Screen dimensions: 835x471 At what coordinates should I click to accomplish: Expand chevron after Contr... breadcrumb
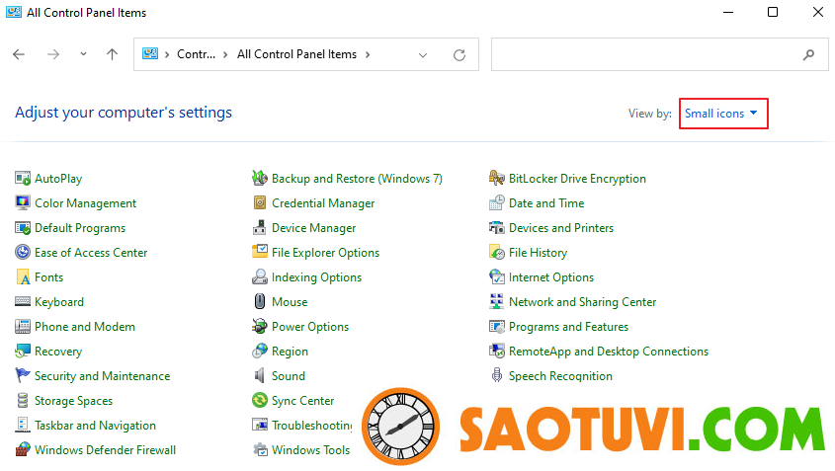click(225, 54)
